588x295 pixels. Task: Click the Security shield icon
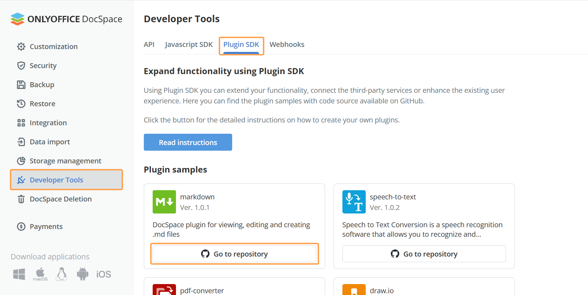coord(21,66)
